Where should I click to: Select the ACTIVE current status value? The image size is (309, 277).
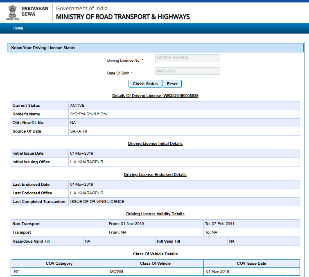pos(77,106)
